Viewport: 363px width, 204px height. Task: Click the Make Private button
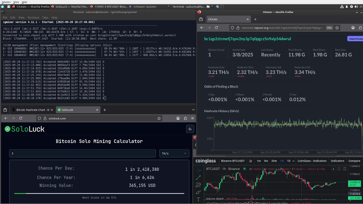[x=355, y=39]
